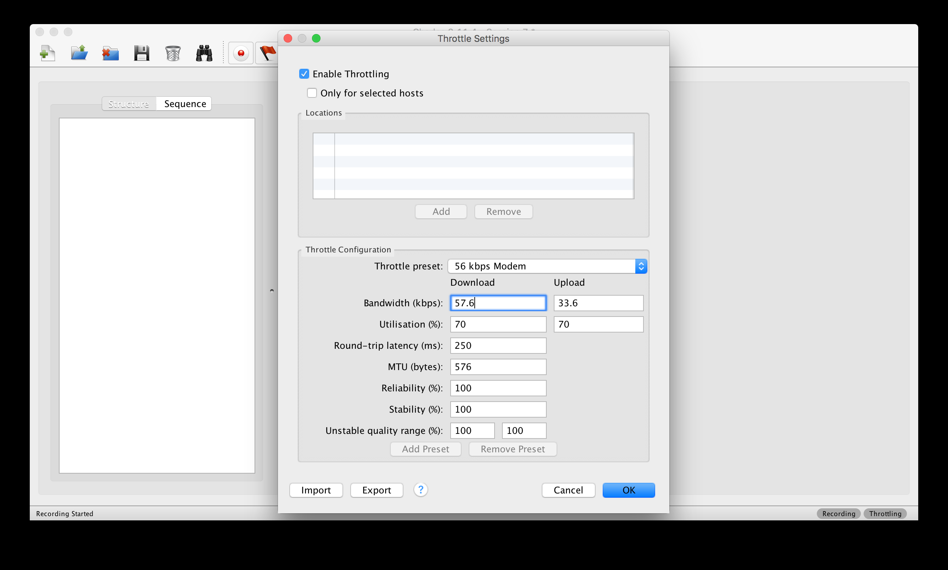The width and height of the screenshot is (948, 570).
Task: Click the New Session toolbar icon
Action: click(47, 53)
